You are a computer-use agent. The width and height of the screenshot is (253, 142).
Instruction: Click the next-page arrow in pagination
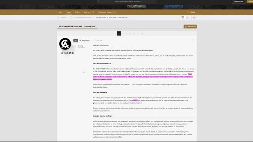click(142, 33)
